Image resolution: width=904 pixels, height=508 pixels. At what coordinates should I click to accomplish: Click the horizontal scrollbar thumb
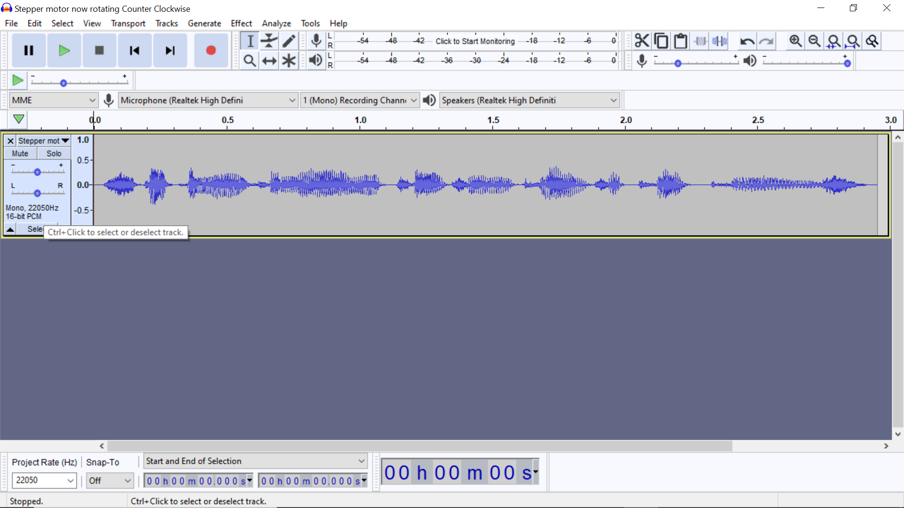420,445
